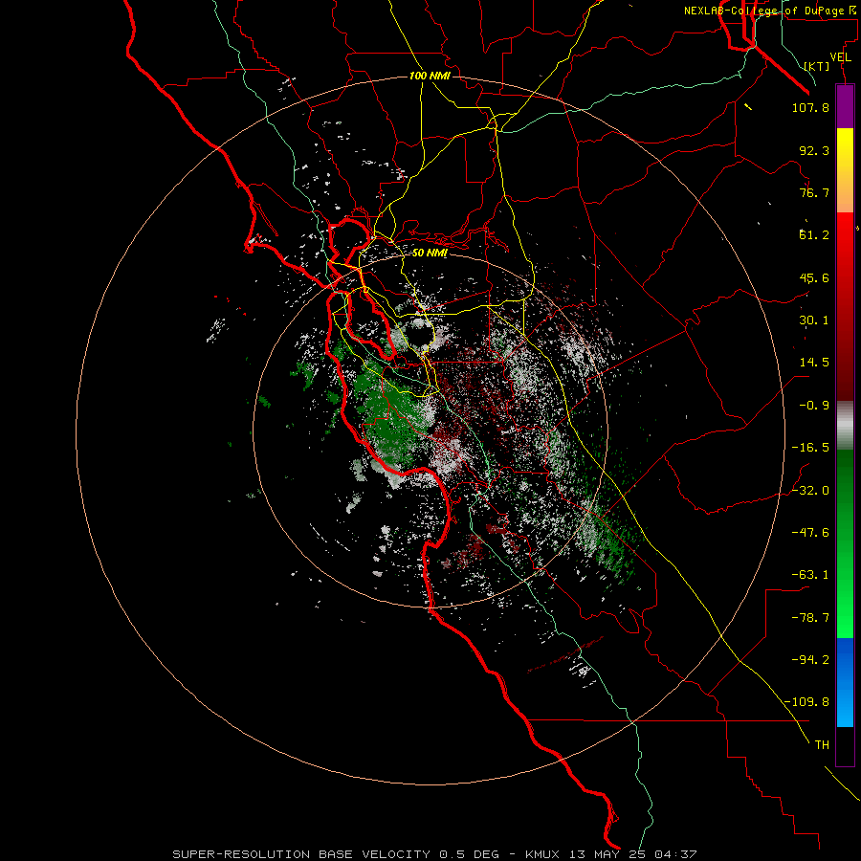
Task: Click the KMUX station identifier in the caption
Action: pos(544,854)
